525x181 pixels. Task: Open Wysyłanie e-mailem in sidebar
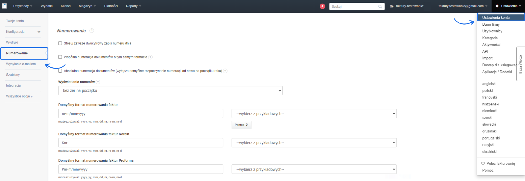pyautogui.click(x=21, y=64)
